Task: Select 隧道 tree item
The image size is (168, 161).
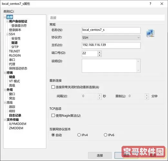Action: pos(15,43)
